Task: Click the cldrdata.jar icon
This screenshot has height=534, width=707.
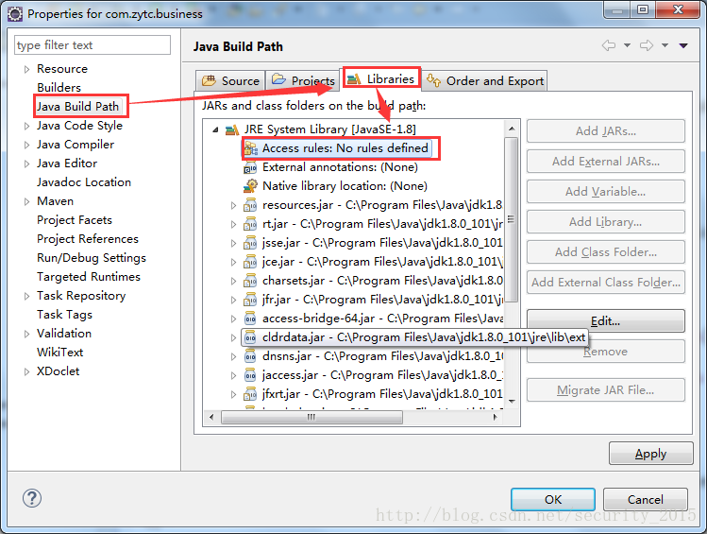Action: pos(250,337)
